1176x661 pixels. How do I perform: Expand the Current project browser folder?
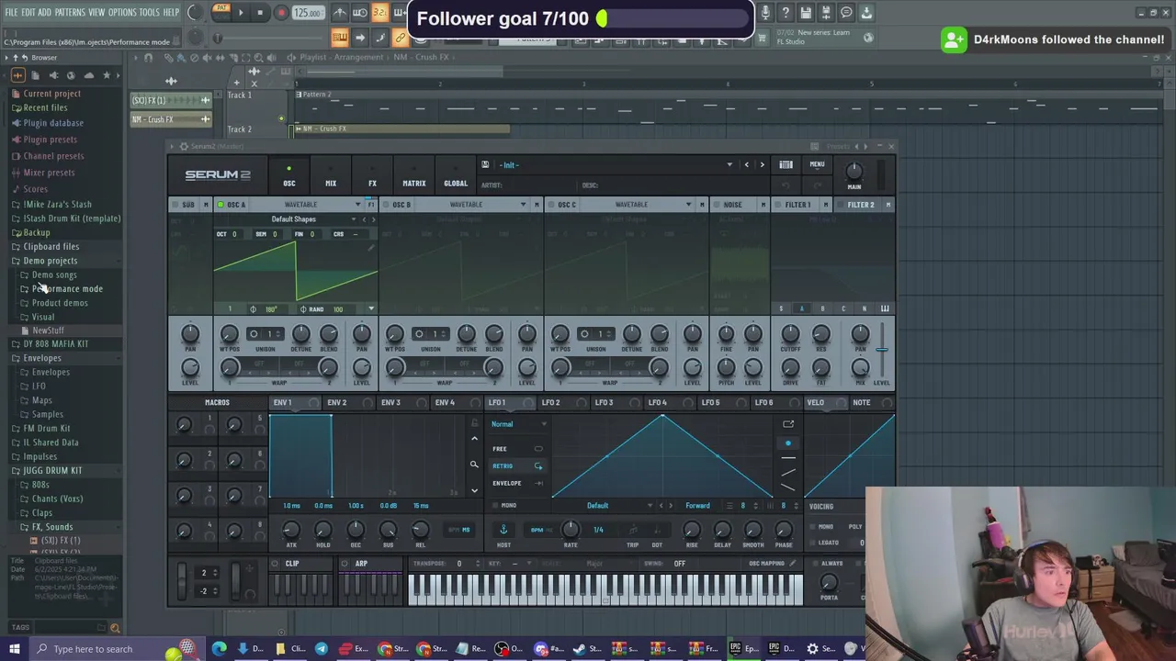point(51,94)
